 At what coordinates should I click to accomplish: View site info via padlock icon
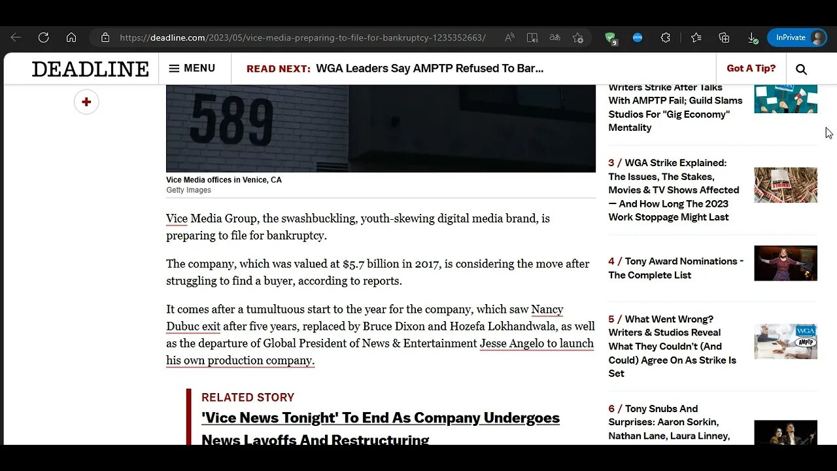[105, 37]
